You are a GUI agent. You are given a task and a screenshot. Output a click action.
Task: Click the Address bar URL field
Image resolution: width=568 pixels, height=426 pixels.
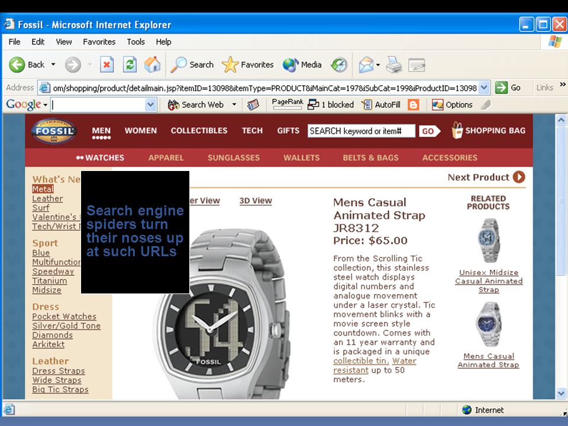point(265,88)
